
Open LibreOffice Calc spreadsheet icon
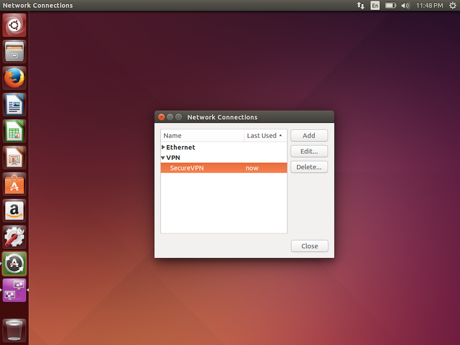[14, 131]
